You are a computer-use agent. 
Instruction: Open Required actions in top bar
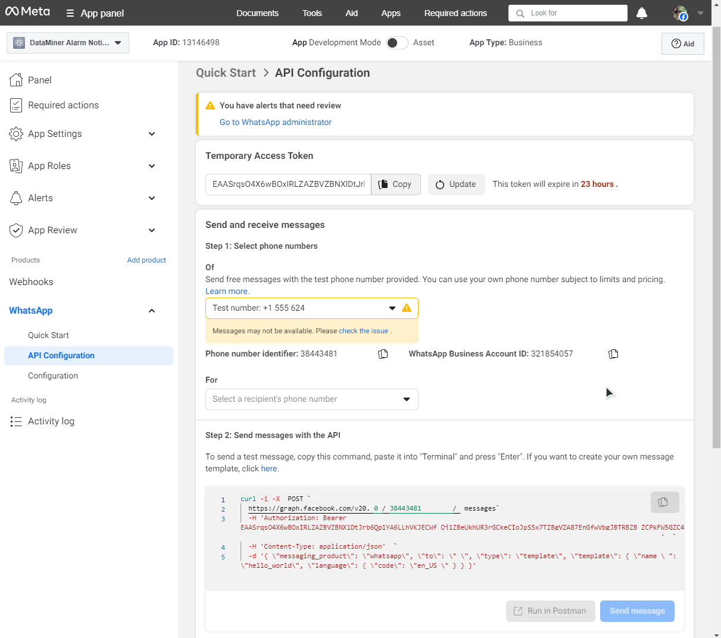click(455, 13)
